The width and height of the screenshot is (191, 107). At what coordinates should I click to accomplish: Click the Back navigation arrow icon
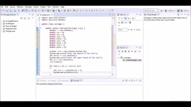click(101, 11)
